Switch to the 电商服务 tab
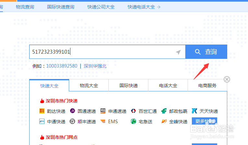Screen dimensions: 248x145 [x=207, y=86]
